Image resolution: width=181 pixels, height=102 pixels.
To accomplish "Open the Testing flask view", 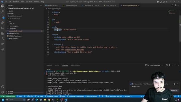I will [x=3, y=39].
